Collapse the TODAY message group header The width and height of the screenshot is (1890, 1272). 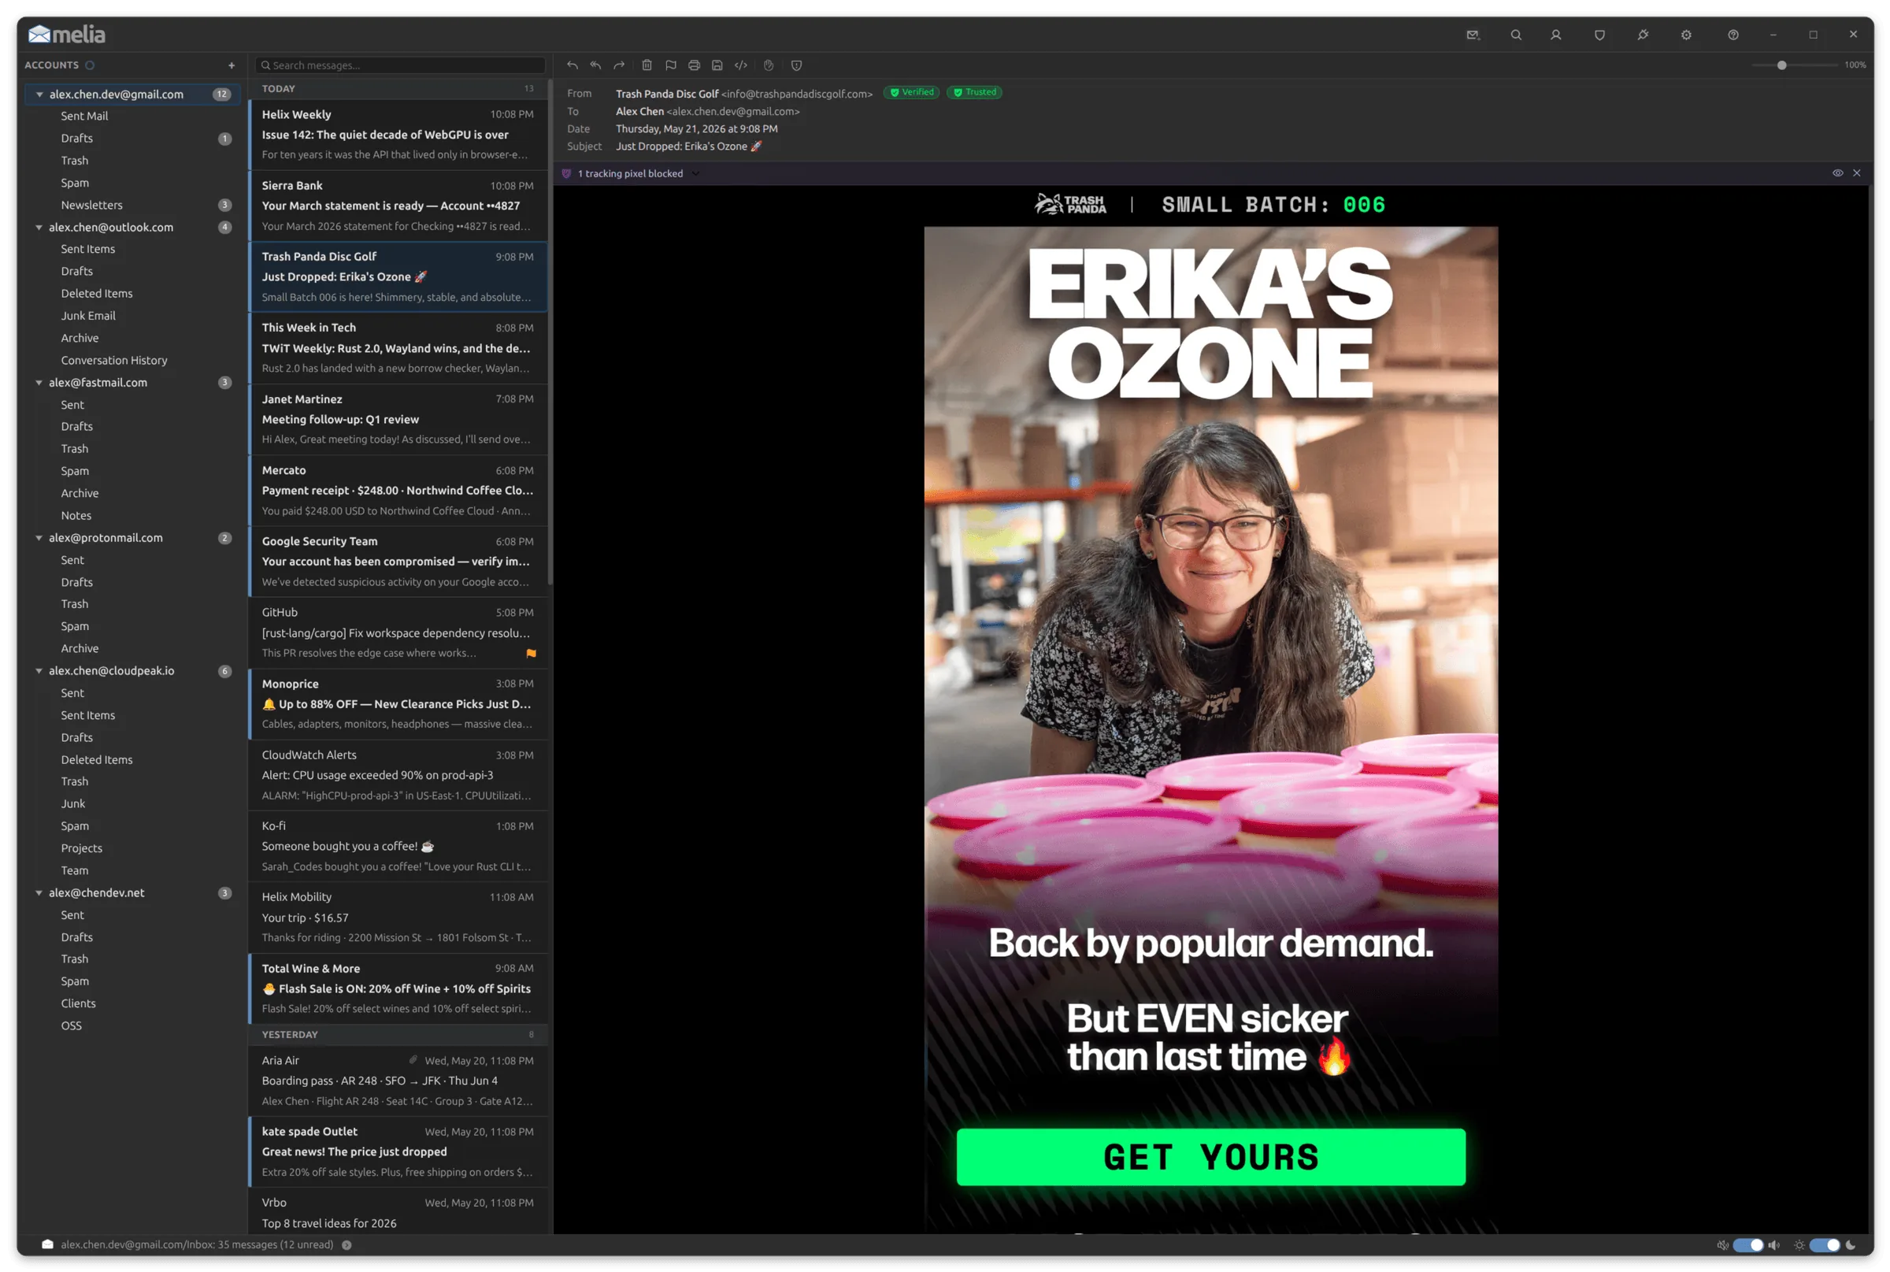[398, 88]
